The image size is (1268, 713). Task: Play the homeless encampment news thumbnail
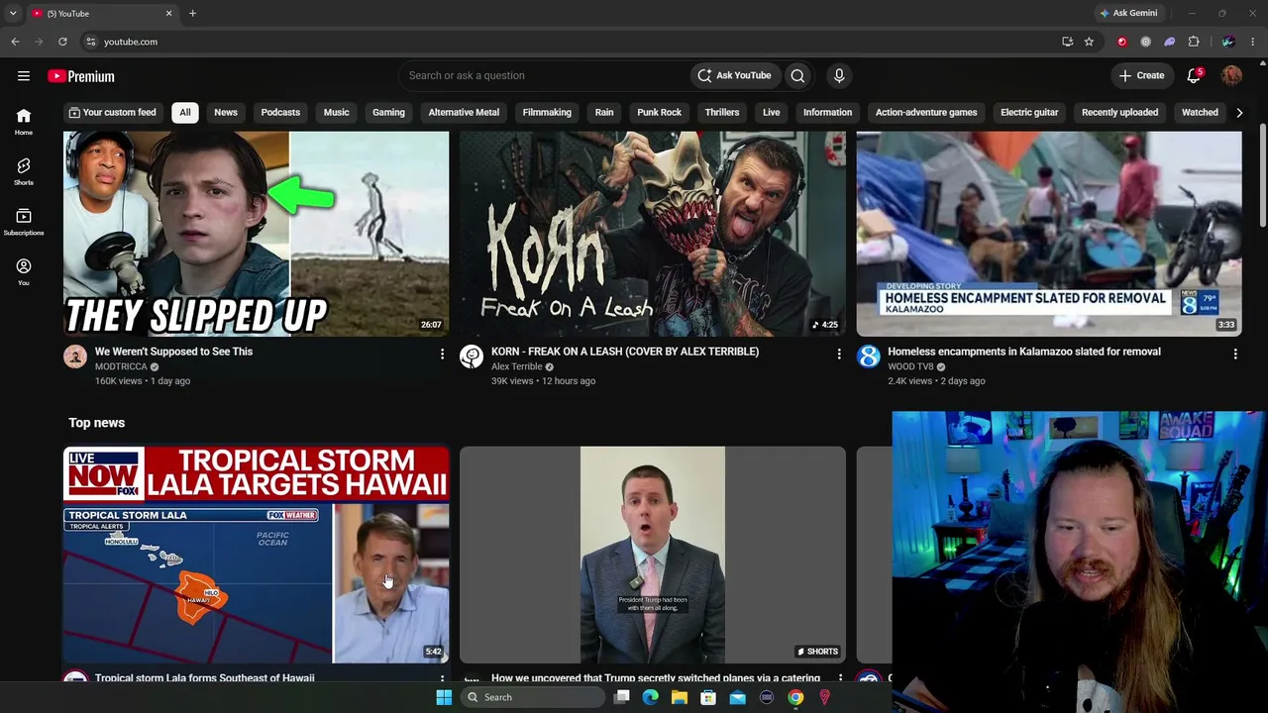point(1049,234)
